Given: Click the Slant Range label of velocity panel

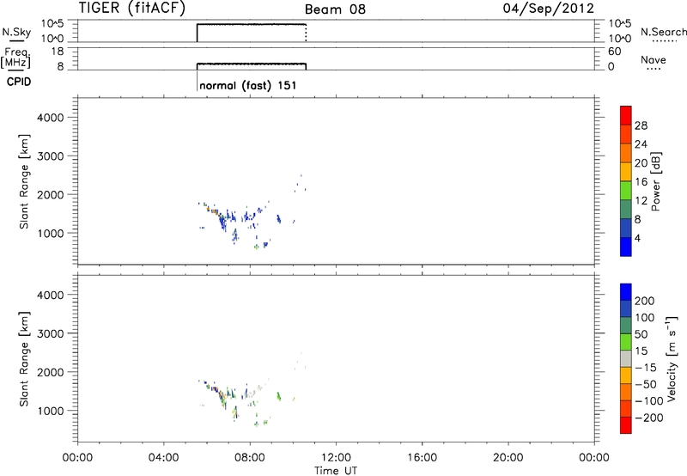Looking at the screenshot, I should tap(24, 359).
